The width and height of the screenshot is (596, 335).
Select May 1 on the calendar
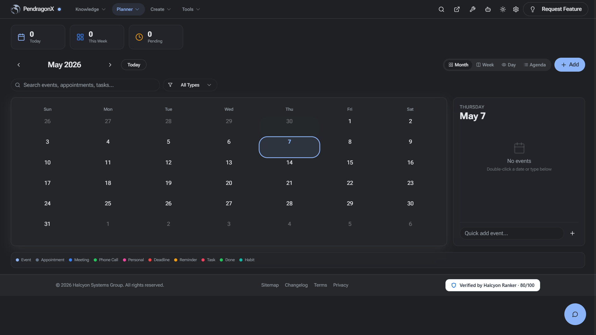coord(350,127)
